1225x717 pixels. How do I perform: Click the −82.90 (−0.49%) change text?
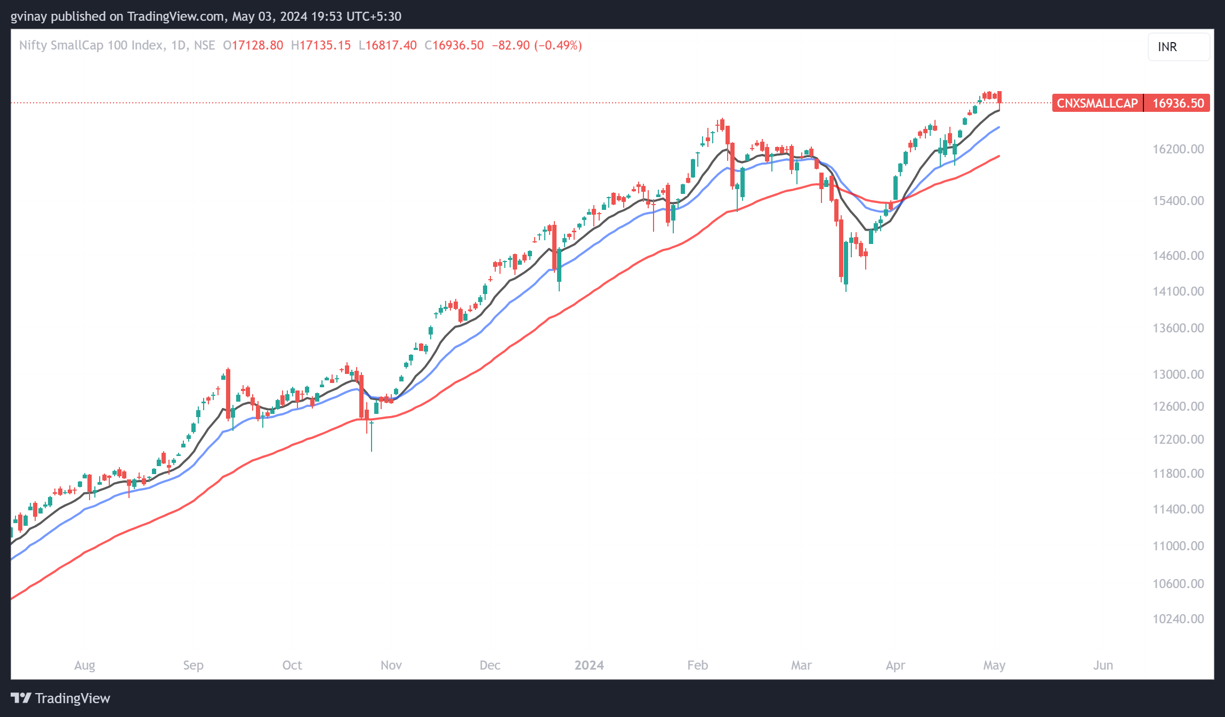[537, 45]
